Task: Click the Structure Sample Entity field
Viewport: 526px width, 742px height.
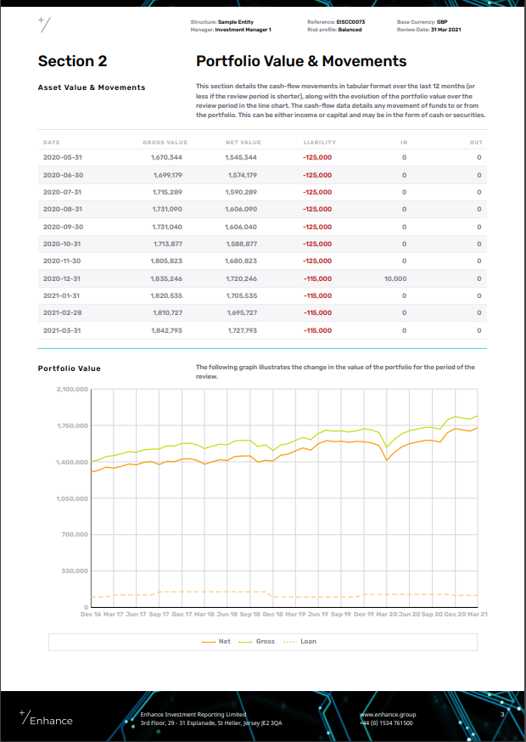Action: pos(221,22)
